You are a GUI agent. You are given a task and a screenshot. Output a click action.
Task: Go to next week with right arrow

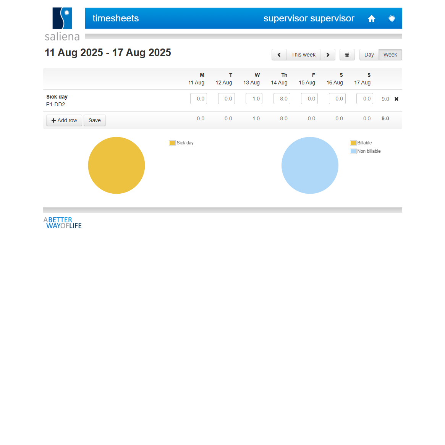(x=328, y=55)
